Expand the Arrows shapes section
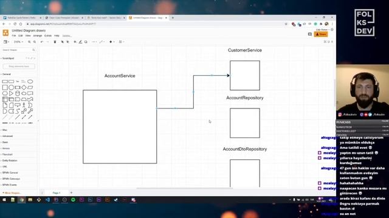The image size is (389, 218). pos(5,148)
